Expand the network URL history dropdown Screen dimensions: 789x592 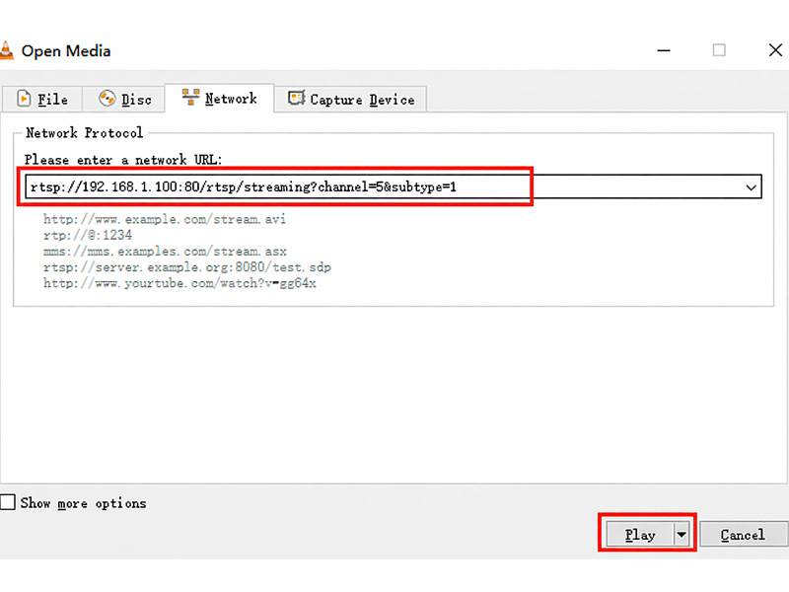tap(751, 186)
